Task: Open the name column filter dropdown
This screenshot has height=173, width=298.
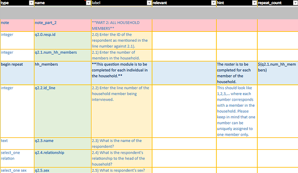Action: pyautogui.click(x=87, y=3)
